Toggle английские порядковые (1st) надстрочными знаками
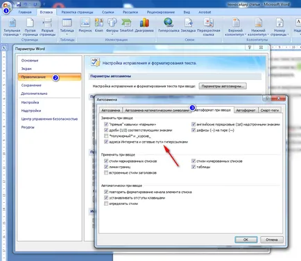This screenshot has height=261, width=301. 193,125
